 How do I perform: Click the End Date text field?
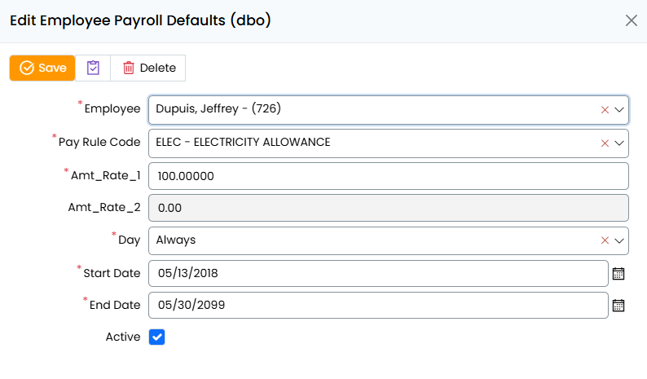click(378, 306)
